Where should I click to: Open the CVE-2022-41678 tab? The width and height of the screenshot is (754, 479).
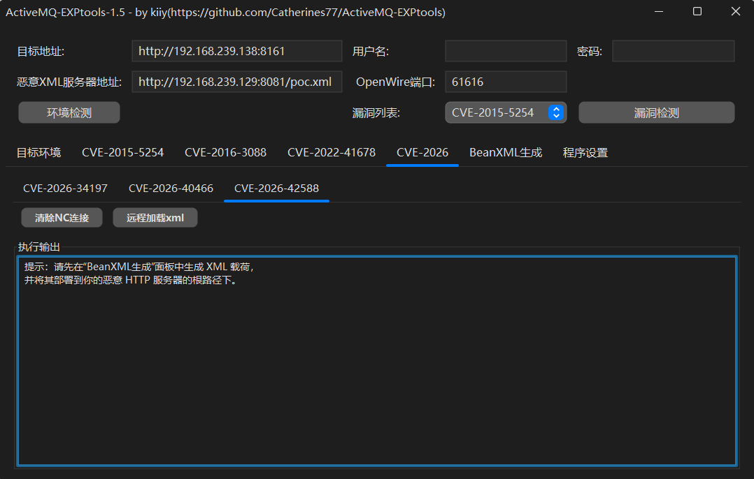pos(332,153)
